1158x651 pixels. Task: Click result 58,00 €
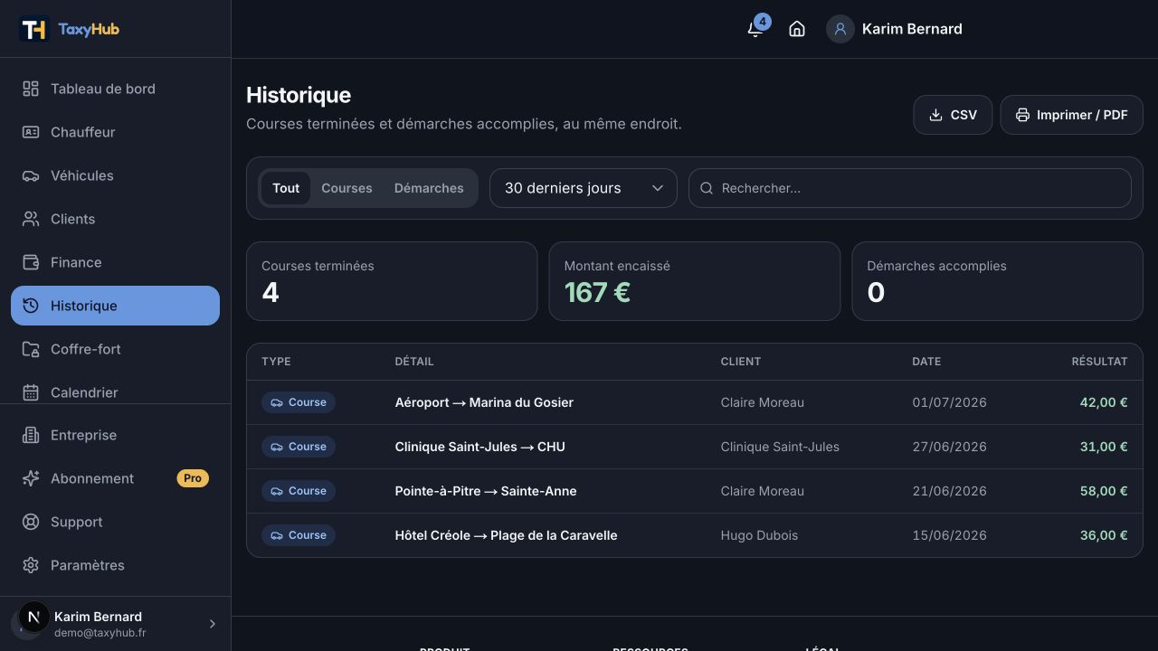[1104, 491]
